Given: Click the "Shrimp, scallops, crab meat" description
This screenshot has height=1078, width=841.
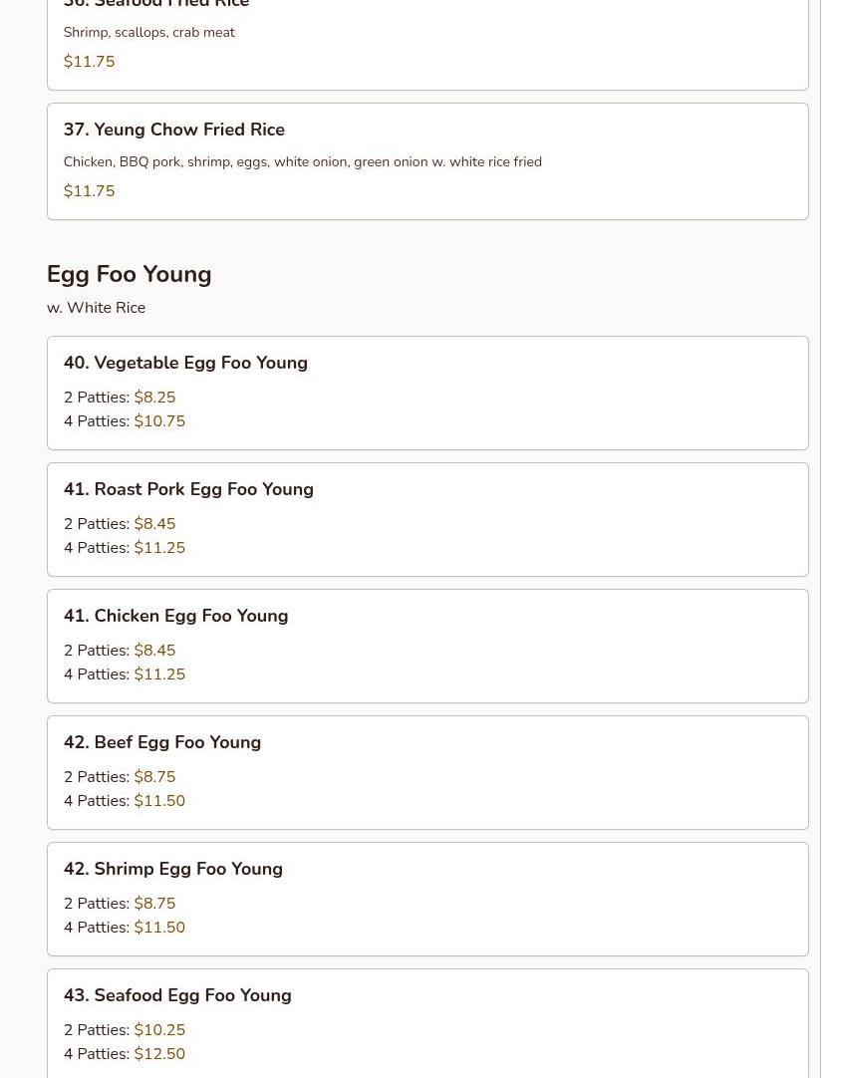Looking at the screenshot, I should coord(148,32).
